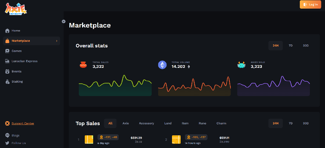Select the Axie tab in Top Sales
325x148 pixels.
tap(126, 124)
